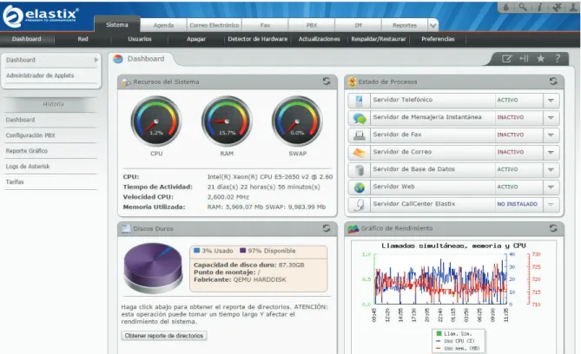Click the info icon in top header
Screen dimensions: 581x354
pyautogui.click(x=540, y=7)
